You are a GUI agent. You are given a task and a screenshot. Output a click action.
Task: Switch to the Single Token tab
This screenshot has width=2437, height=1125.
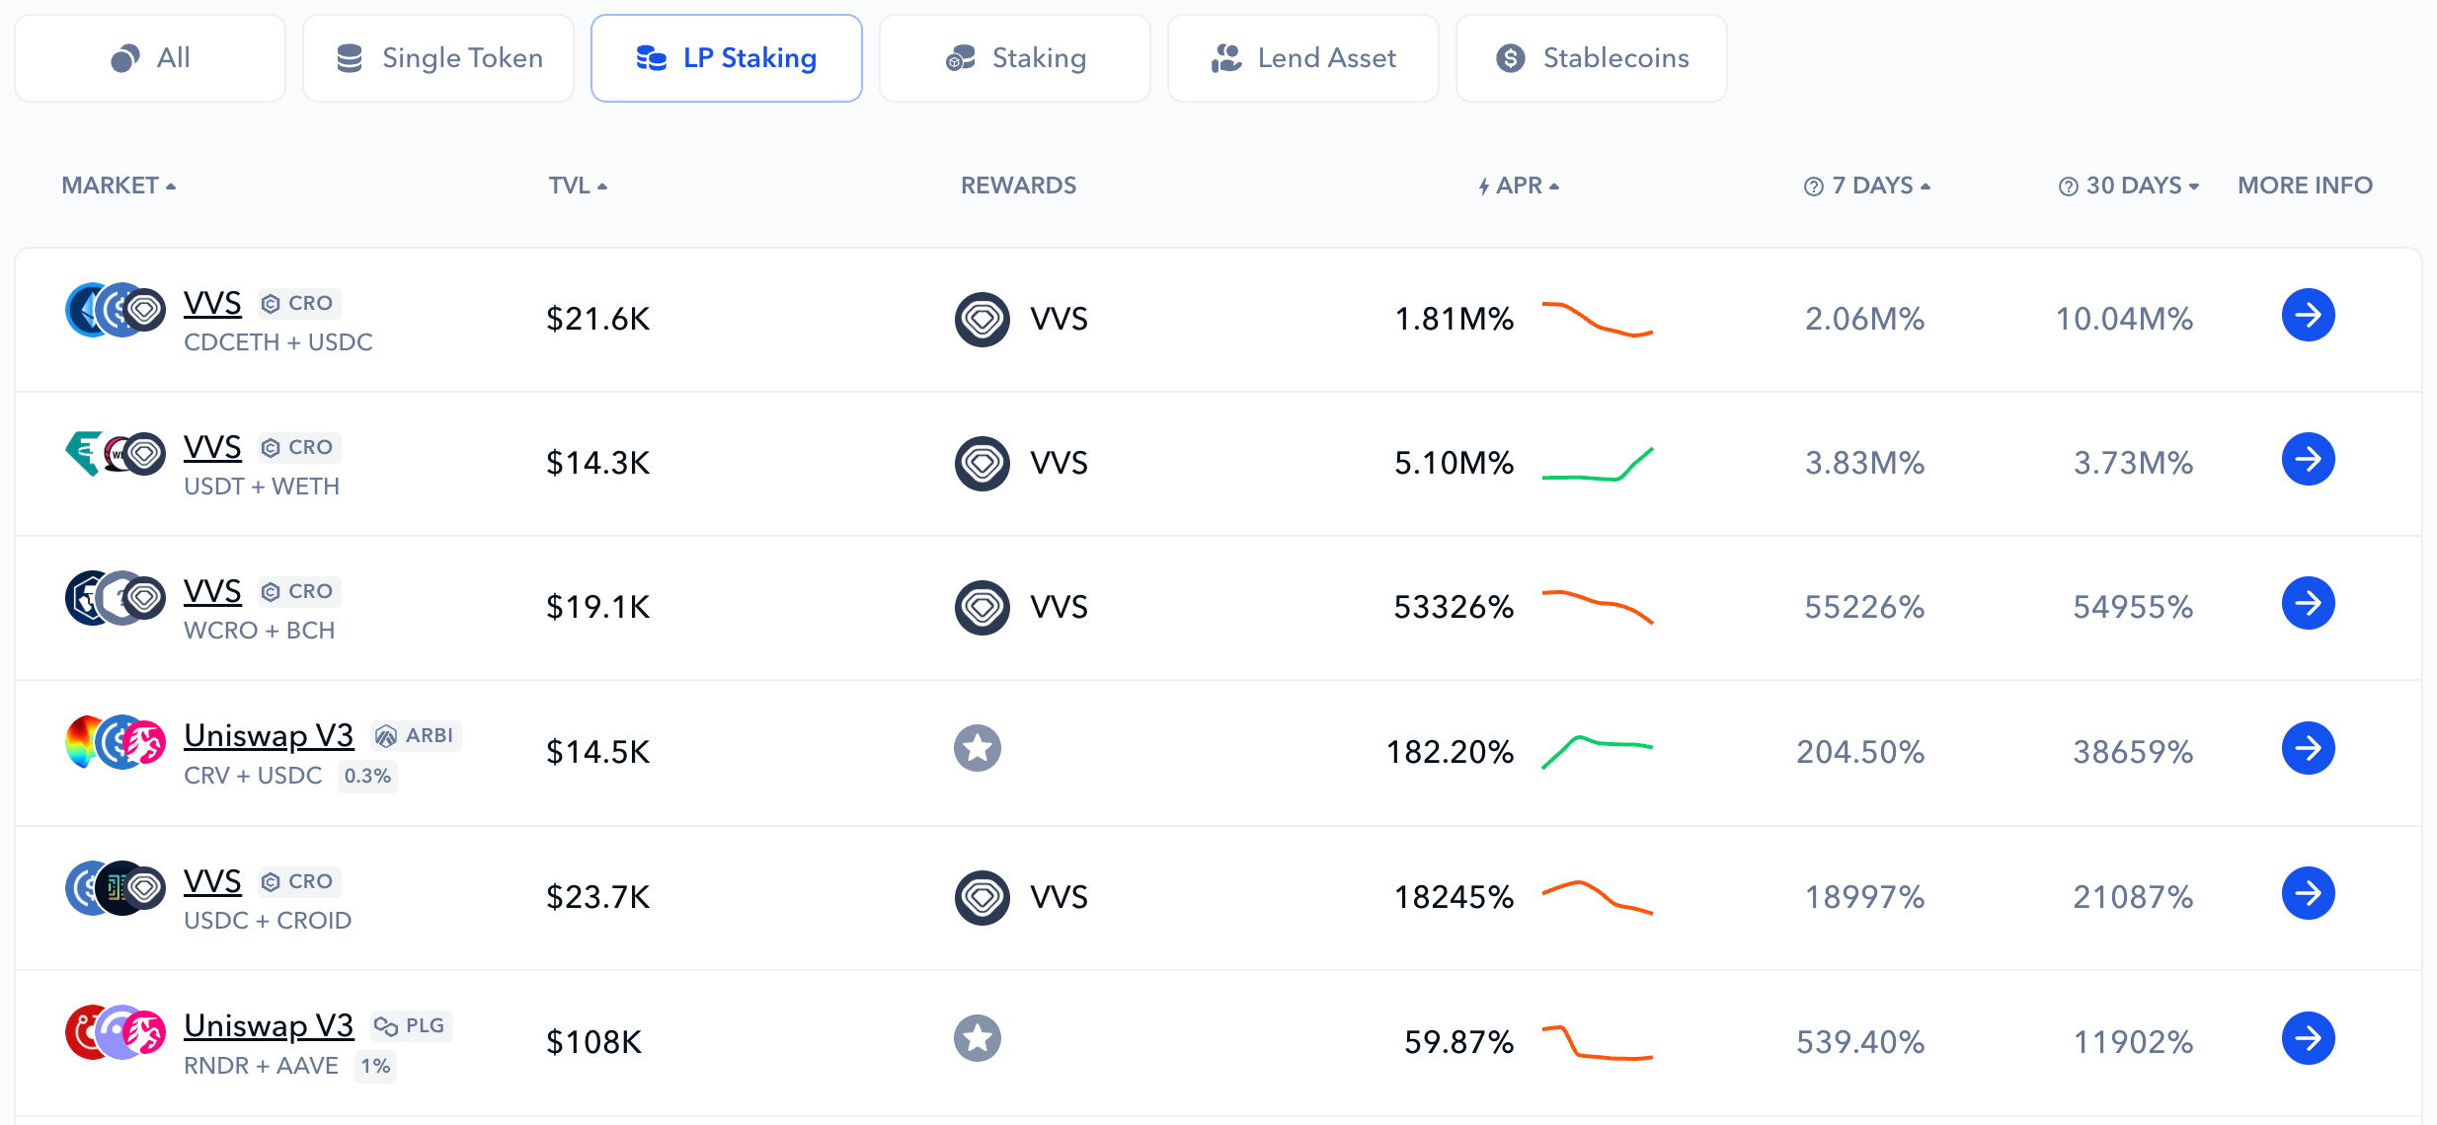pyautogui.click(x=438, y=58)
